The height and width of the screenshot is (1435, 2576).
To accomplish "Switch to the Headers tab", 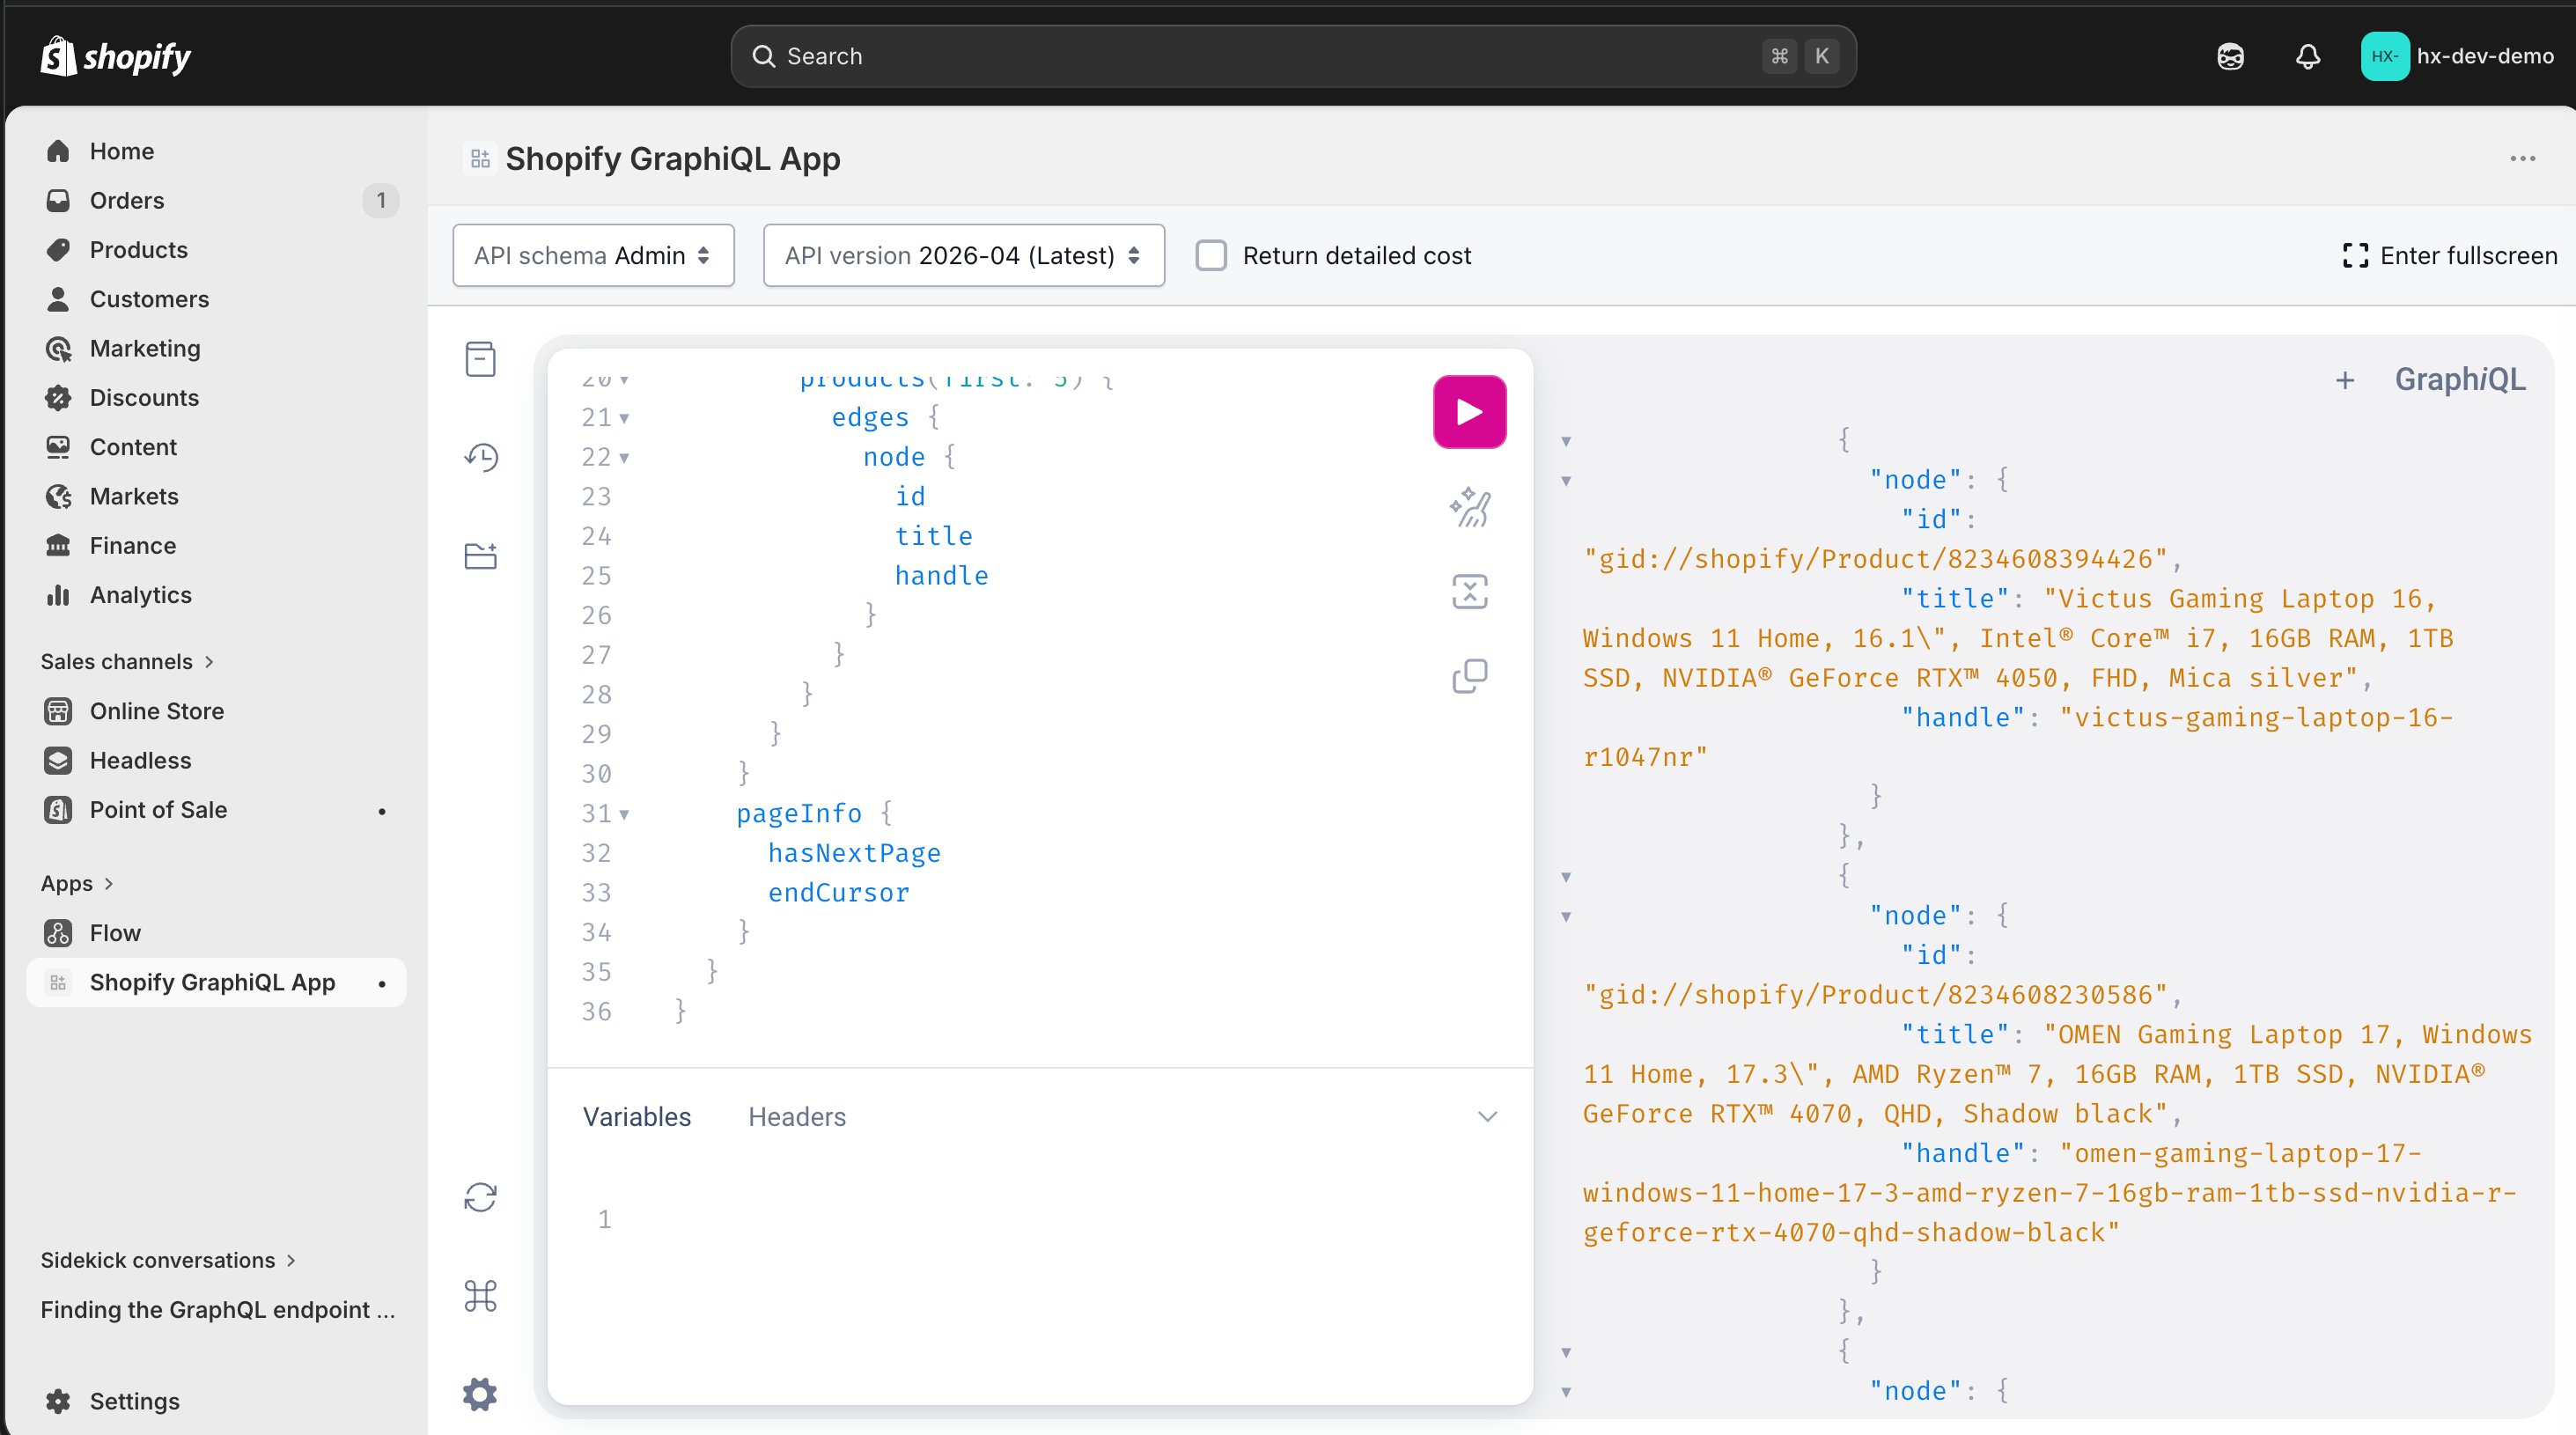I will click(x=796, y=1117).
